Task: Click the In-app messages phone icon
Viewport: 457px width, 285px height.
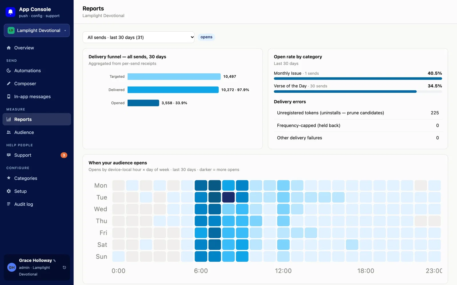Action: tap(9, 97)
